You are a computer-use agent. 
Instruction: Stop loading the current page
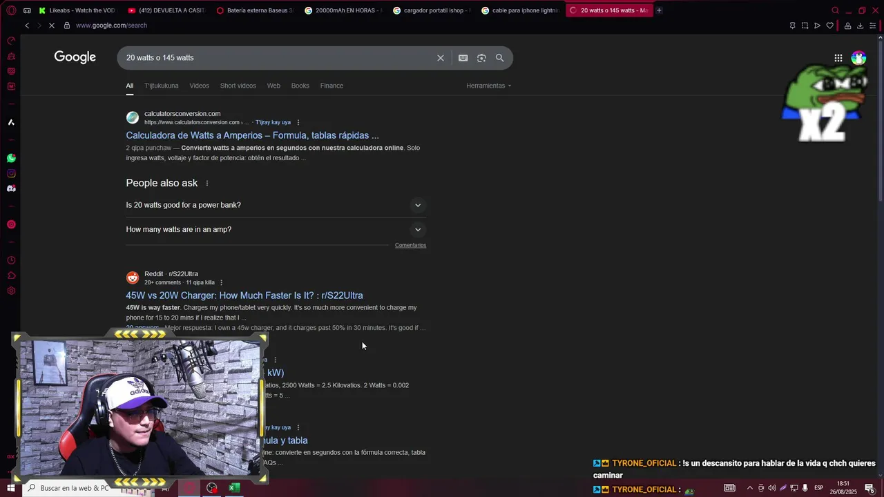pyautogui.click(x=52, y=26)
